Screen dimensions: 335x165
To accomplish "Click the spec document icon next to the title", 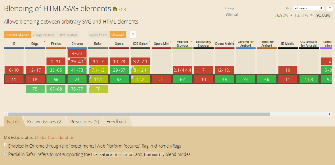I will pyautogui.click(x=115, y=9).
